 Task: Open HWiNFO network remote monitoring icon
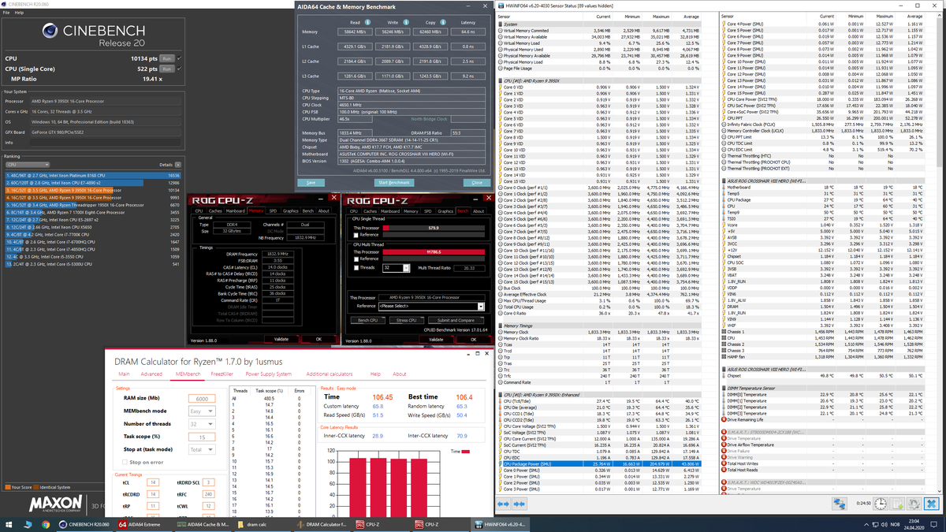839,504
